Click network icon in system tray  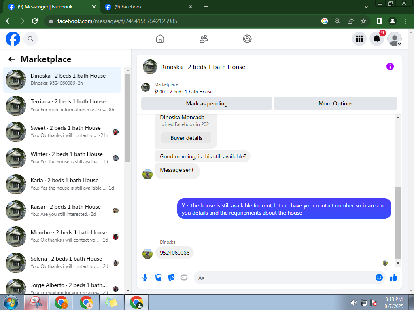[x=363, y=303]
